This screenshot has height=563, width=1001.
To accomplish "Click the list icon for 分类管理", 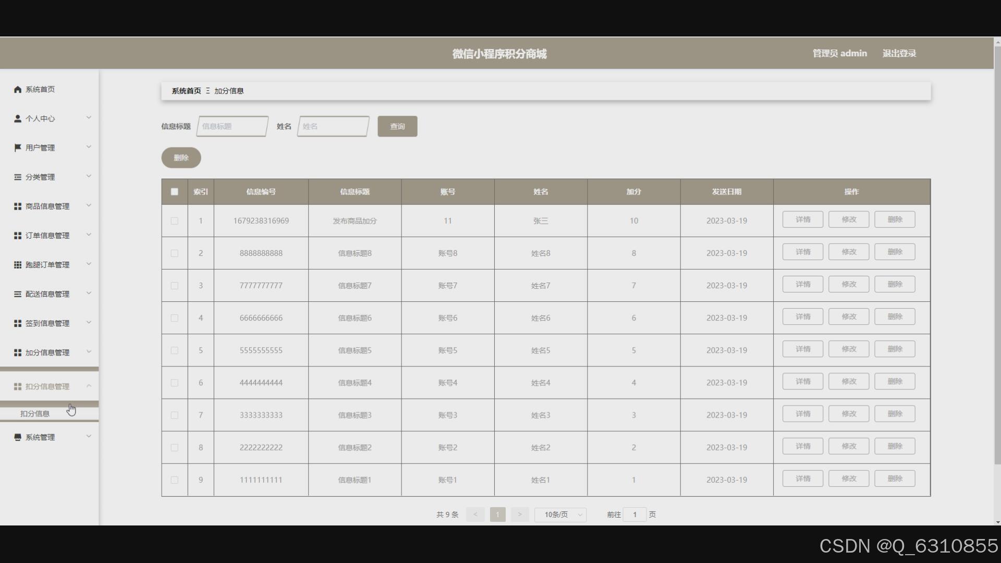I will point(18,177).
